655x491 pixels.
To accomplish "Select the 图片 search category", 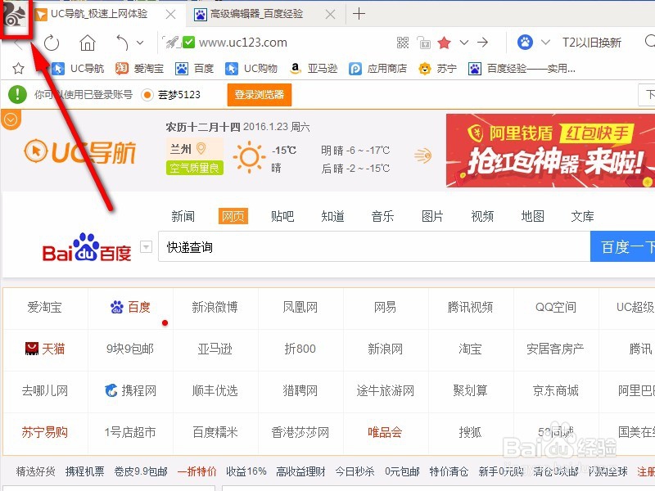I will pyautogui.click(x=432, y=216).
